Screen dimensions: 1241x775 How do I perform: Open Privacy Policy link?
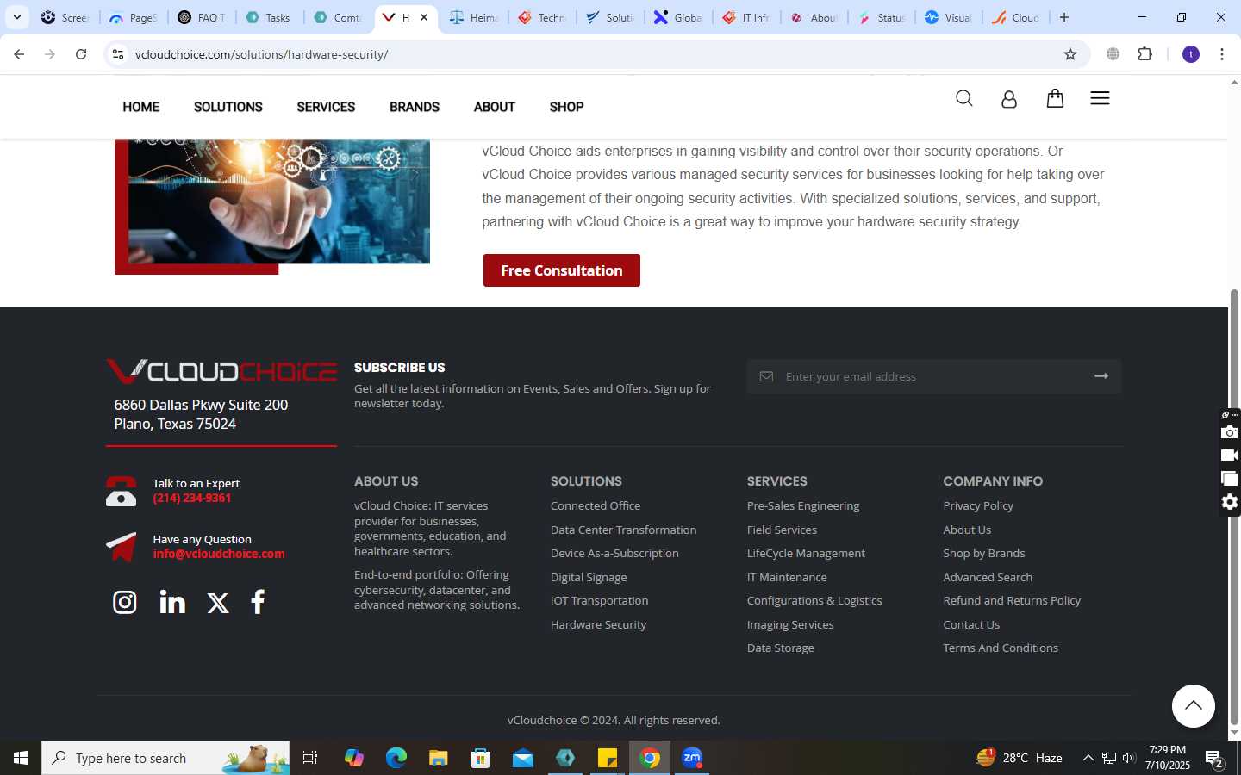click(978, 505)
